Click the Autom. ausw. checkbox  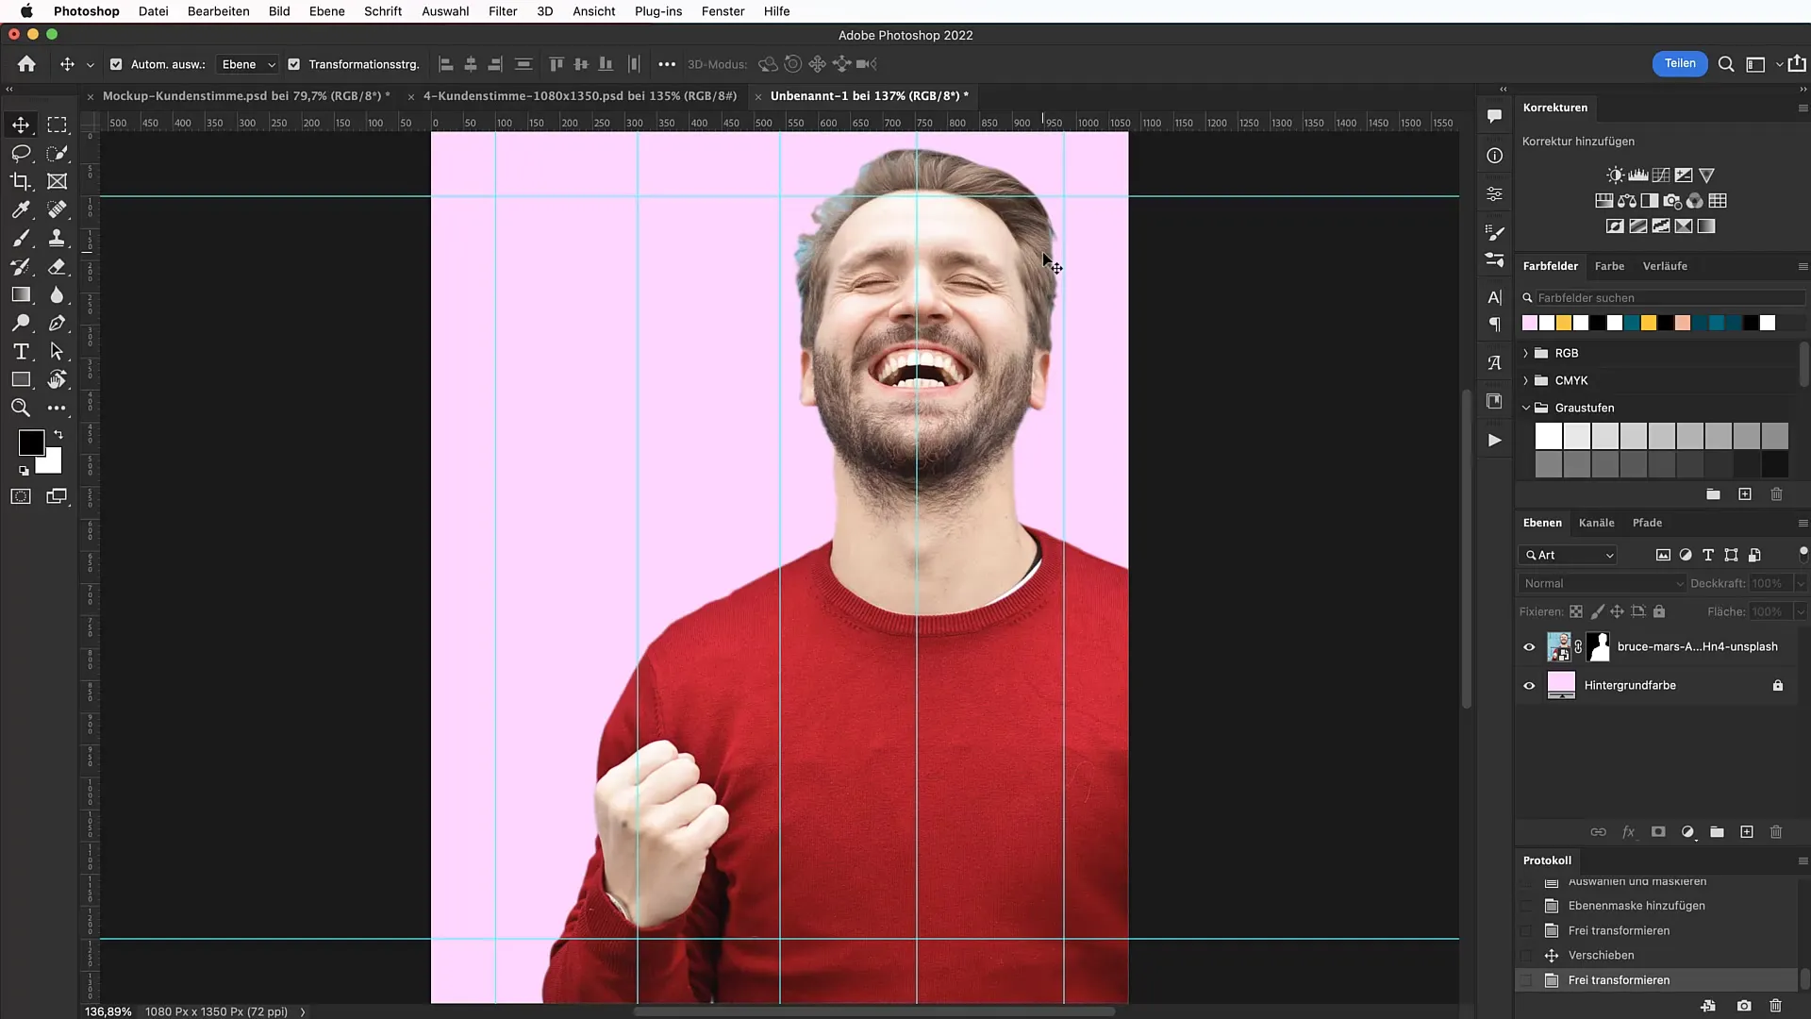tap(116, 63)
